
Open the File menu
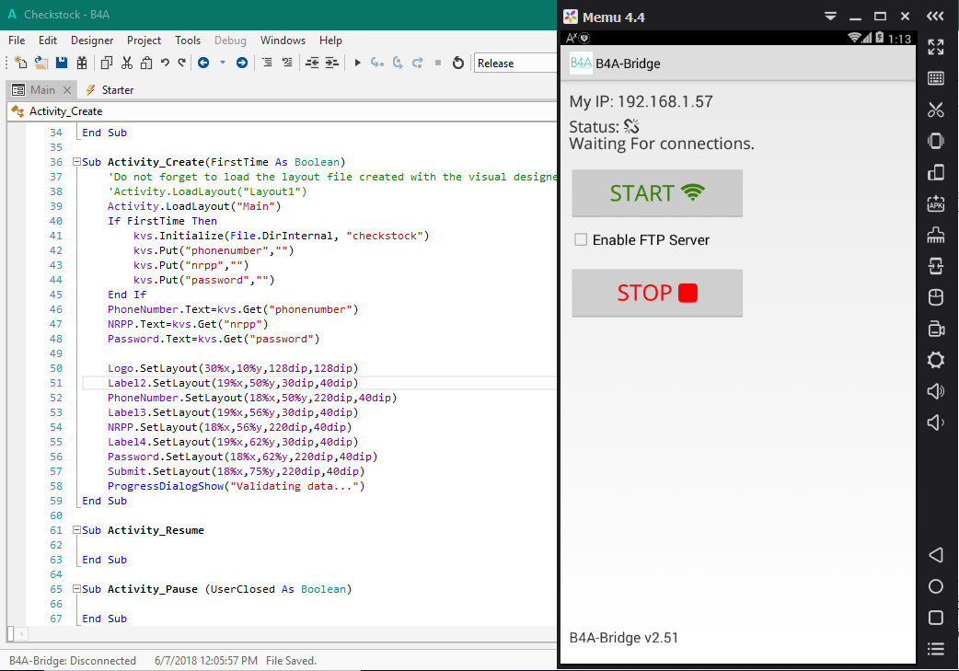click(17, 40)
